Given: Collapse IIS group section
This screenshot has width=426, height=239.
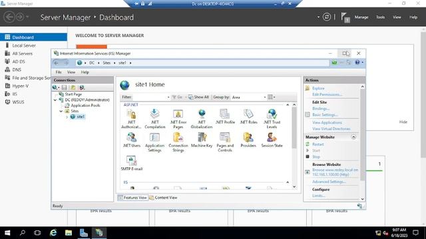Looking at the screenshot, I should tap(288, 183).
